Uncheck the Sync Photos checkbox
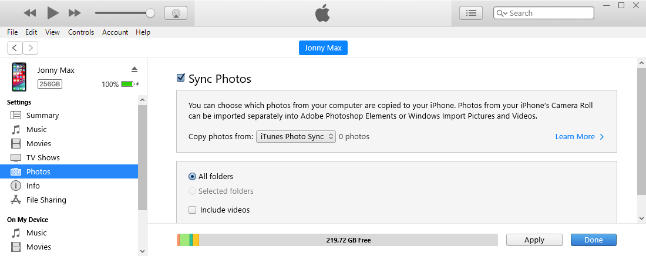The width and height of the screenshot is (646, 256). [180, 78]
